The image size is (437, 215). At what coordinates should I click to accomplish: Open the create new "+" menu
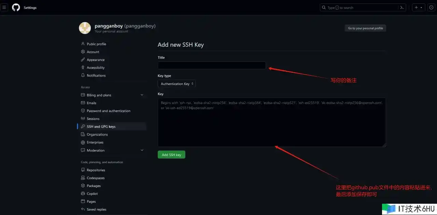[x=417, y=7]
